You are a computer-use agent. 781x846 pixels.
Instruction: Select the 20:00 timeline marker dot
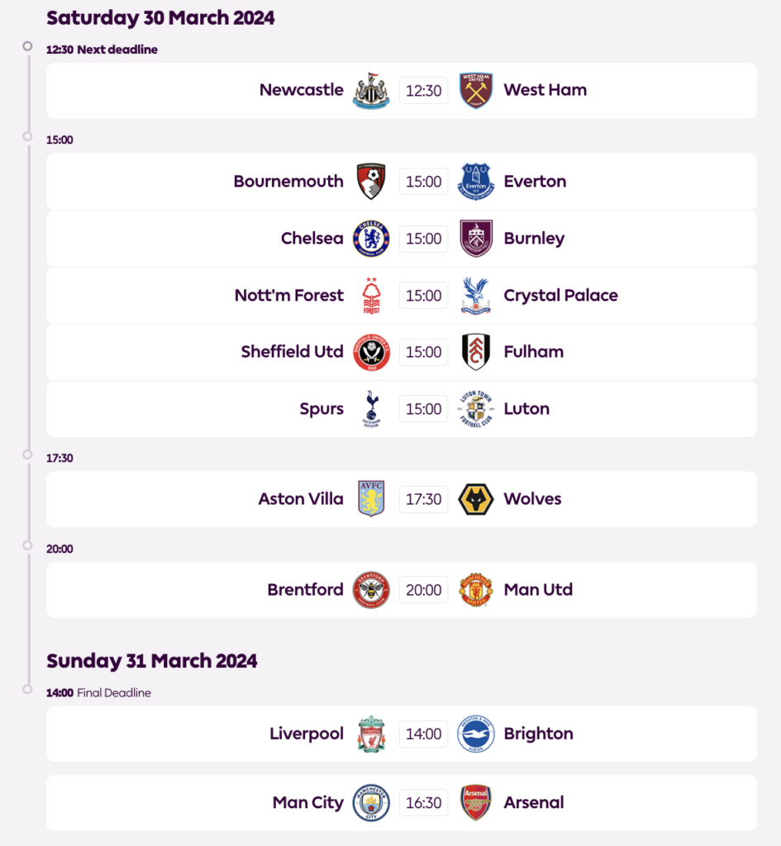coord(28,545)
